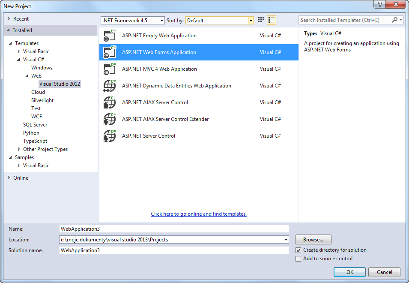Select WCF template category
The height and width of the screenshot is (283, 409).
pyautogui.click(x=36, y=117)
